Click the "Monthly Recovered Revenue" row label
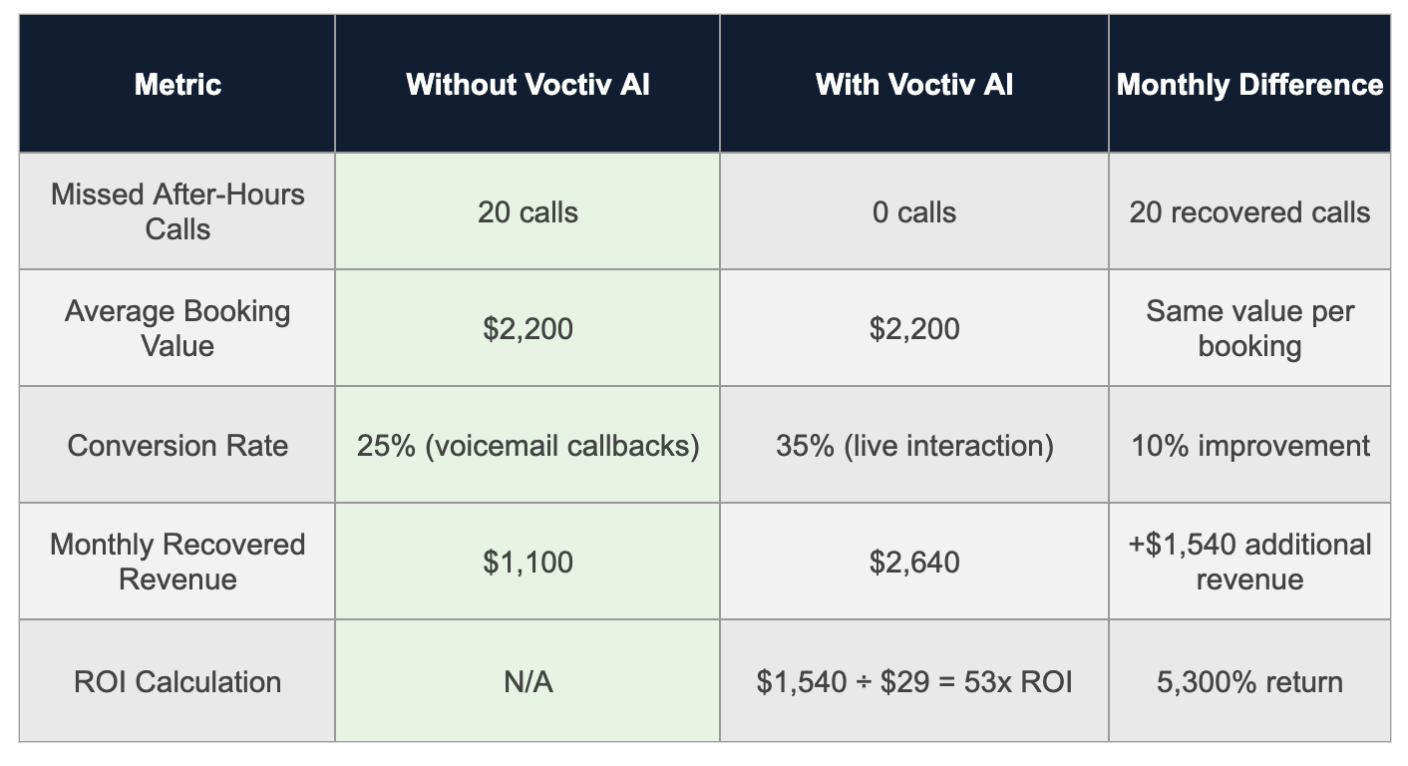Viewport: 1408px width, 766px height. (177, 562)
